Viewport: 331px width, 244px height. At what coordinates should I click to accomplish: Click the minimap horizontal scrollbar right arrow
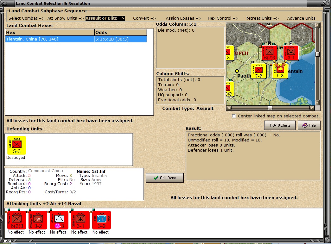312,108
